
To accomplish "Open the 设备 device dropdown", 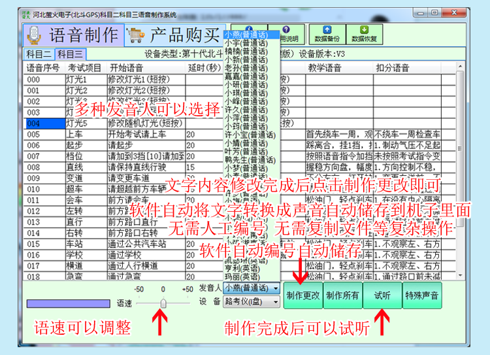I will click(x=276, y=302).
